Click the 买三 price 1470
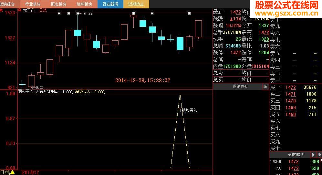This screenshot has width=322, height=175. (x=291, y=101)
